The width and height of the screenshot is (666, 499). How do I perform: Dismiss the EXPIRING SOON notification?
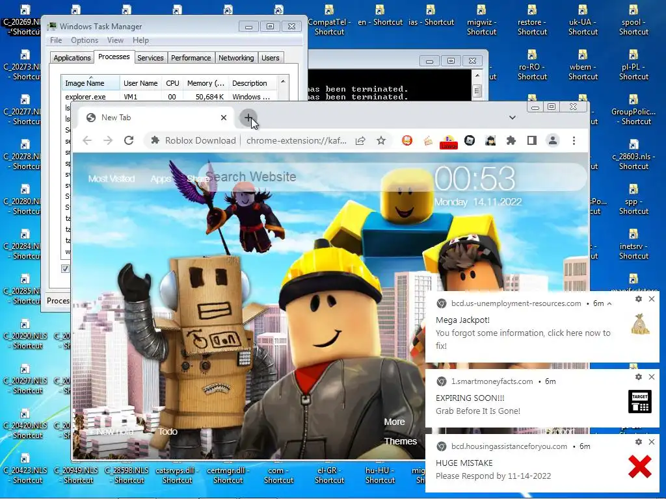[x=652, y=377]
